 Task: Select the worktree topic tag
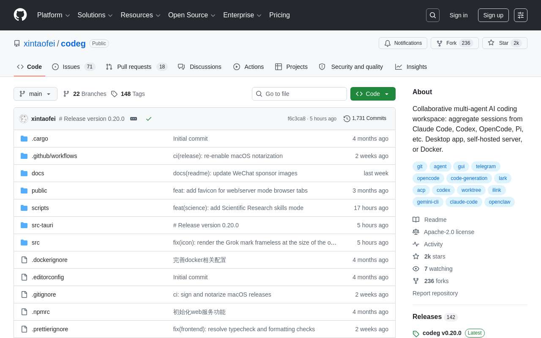(x=471, y=190)
